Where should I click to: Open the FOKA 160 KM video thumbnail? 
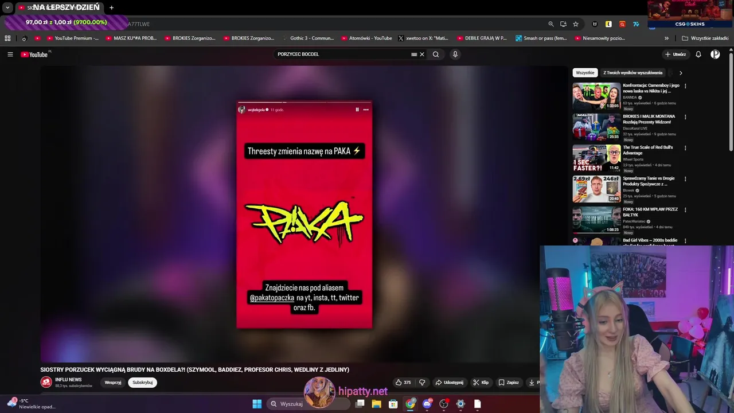[596, 220]
